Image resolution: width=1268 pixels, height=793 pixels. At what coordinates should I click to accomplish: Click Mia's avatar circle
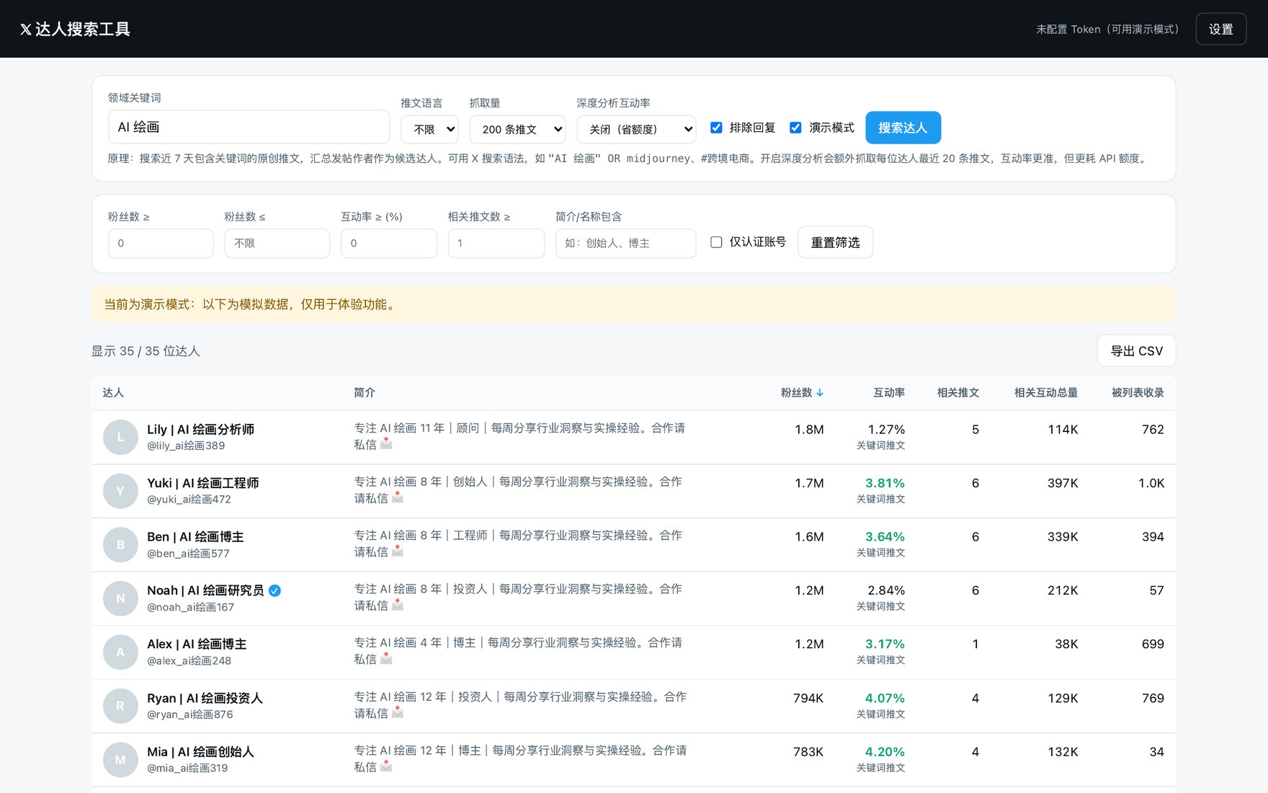120,760
